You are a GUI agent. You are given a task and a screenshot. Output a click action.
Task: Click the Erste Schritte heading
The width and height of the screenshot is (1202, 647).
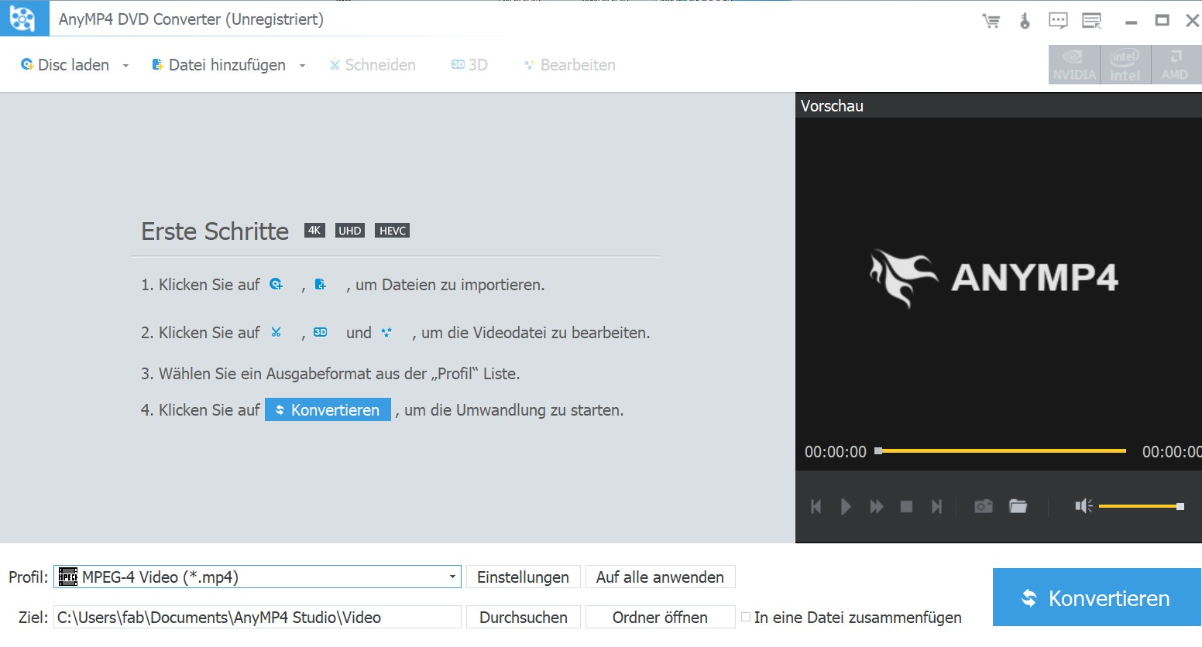215,231
